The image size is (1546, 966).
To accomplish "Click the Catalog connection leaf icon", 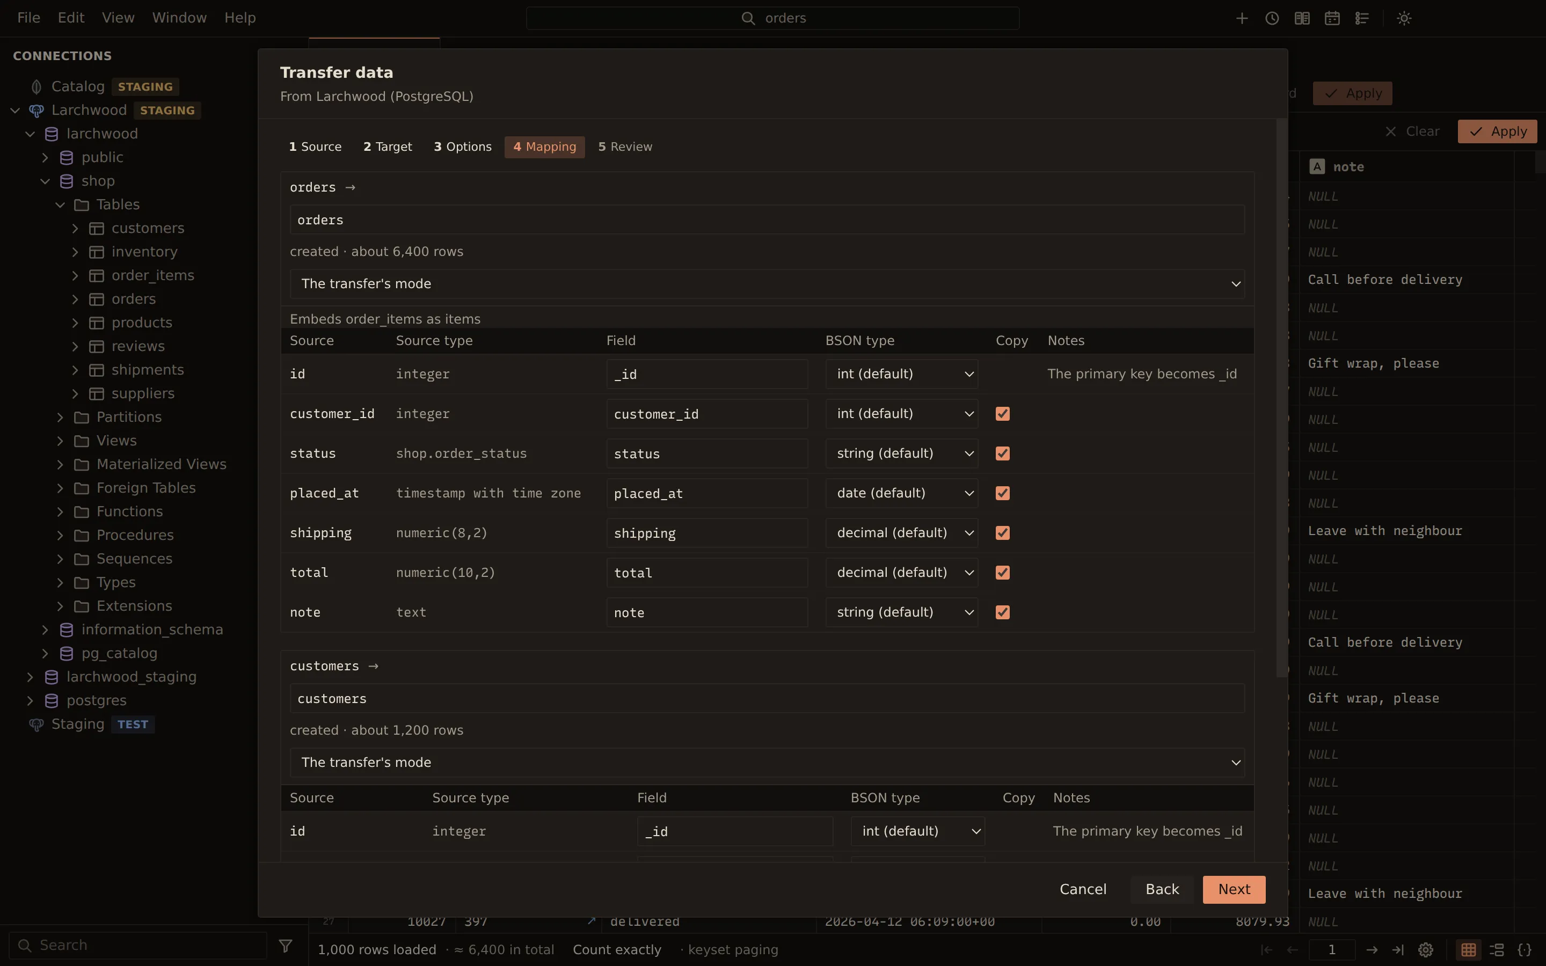I will click(x=37, y=87).
